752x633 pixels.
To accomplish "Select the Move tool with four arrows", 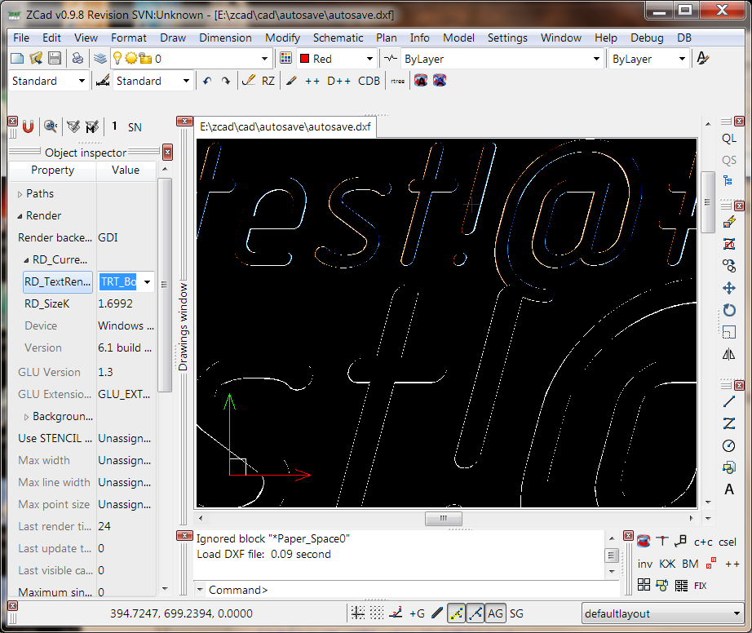I will tap(729, 288).
